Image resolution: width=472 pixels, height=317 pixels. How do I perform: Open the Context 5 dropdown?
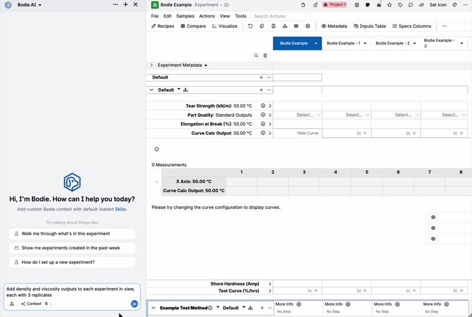37,304
